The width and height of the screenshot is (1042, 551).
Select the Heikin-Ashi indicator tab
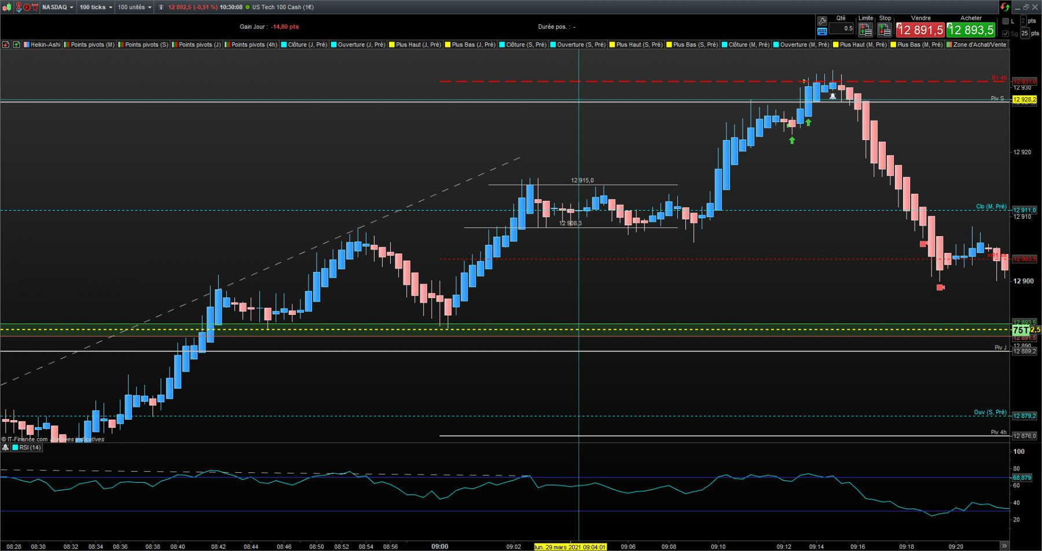(x=42, y=45)
